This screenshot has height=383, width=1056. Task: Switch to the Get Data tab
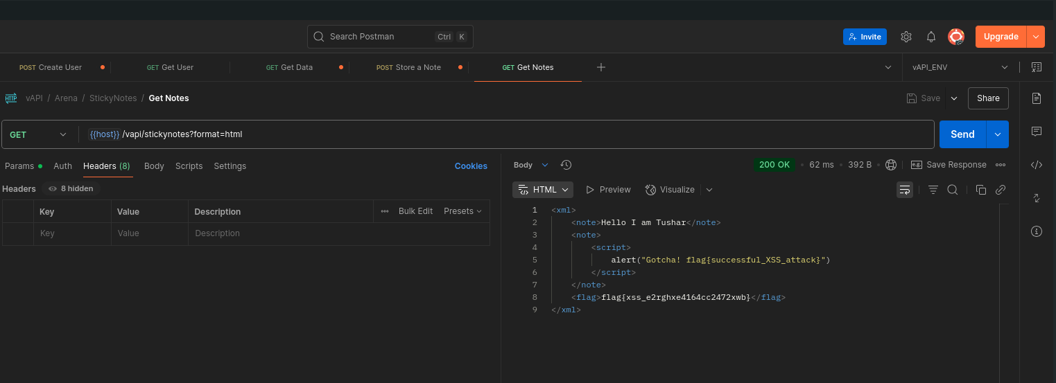click(x=290, y=67)
